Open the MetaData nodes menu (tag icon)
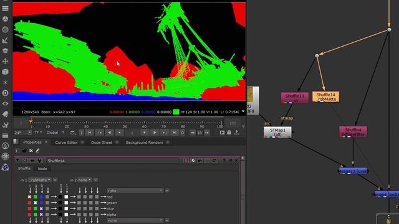 pyautogui.click(x=5, y=114)
